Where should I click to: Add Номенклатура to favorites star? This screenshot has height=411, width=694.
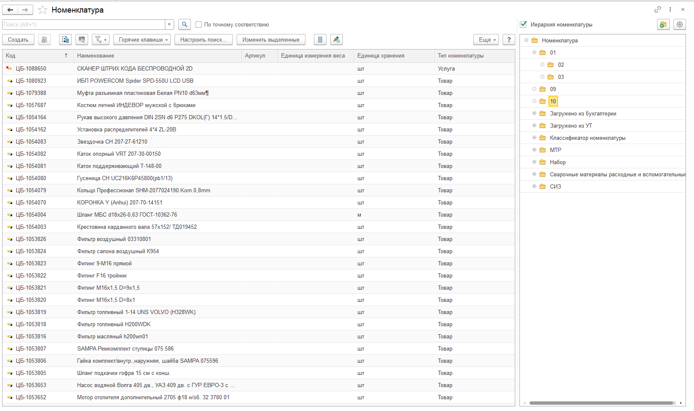click(42, 10)
